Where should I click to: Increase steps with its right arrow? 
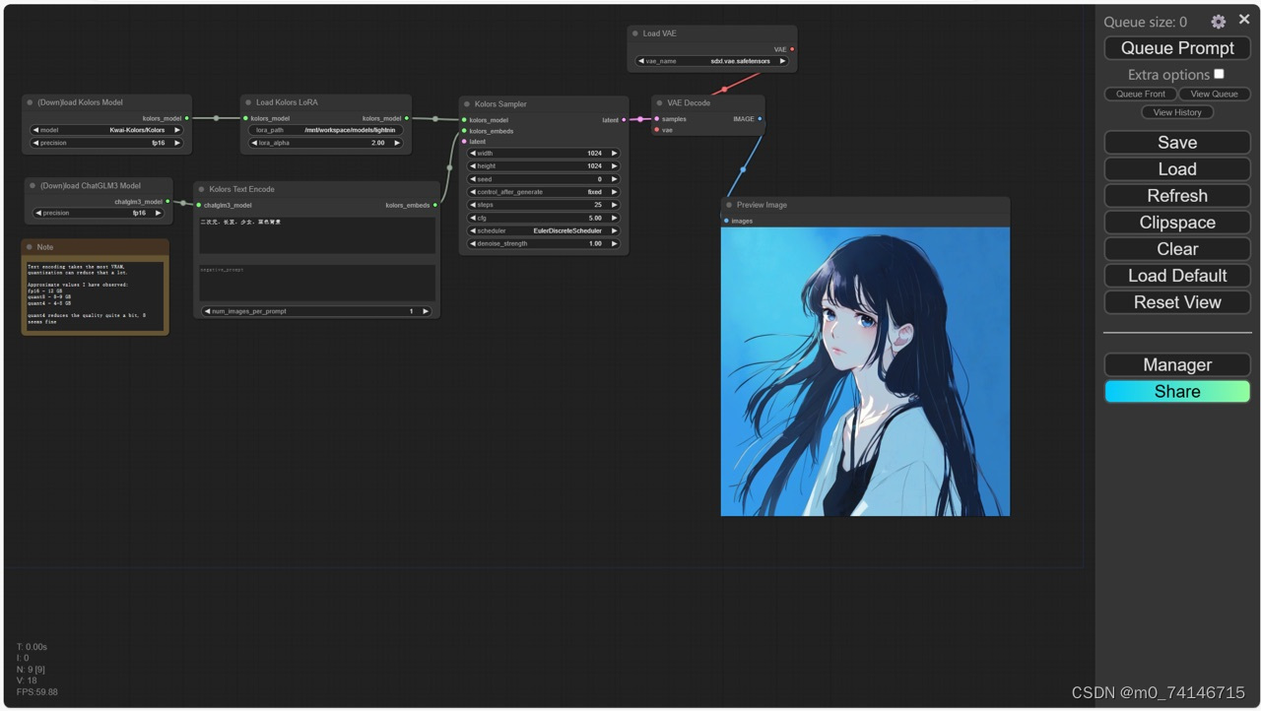[615, 205]
